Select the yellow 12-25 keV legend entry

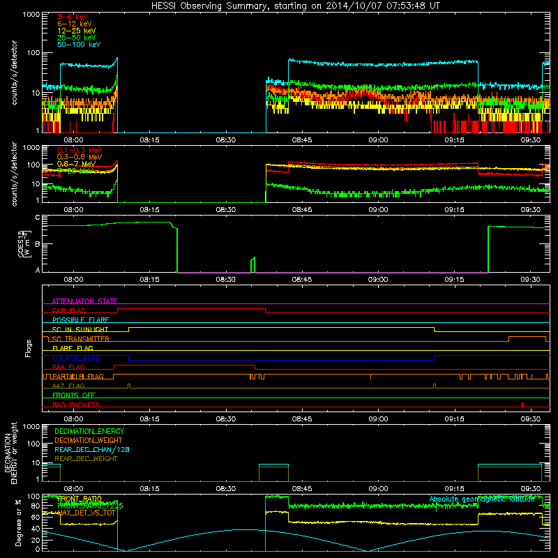pyautogui.click(x=77, y=31)
